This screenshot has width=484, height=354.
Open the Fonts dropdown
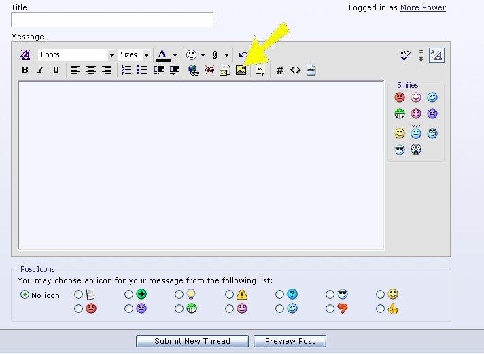point(111,55)
